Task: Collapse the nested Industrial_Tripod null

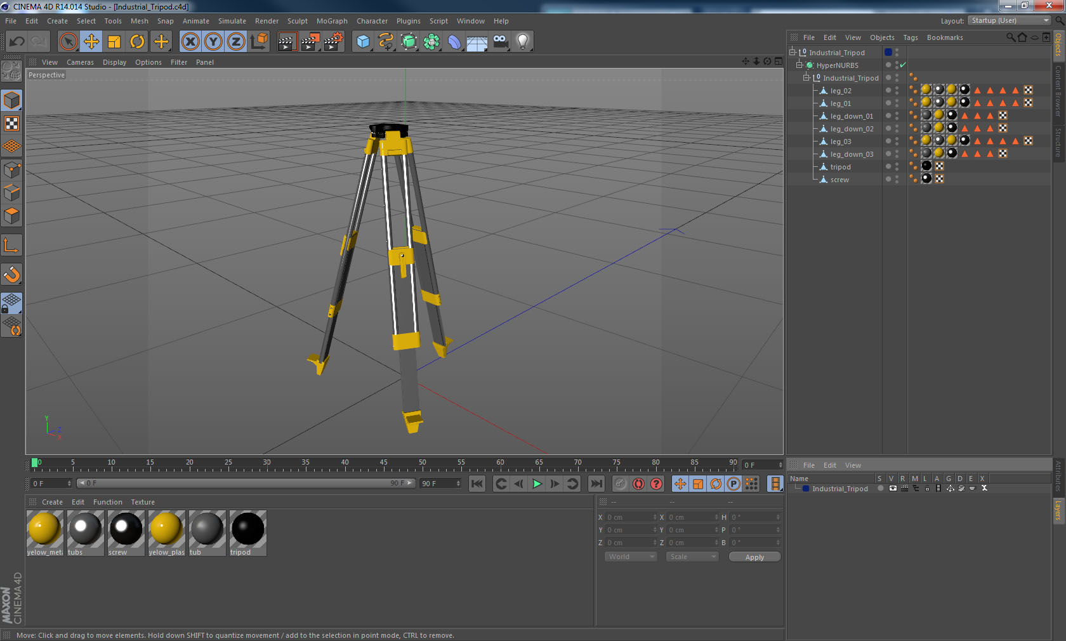Action: coord(806,77)
